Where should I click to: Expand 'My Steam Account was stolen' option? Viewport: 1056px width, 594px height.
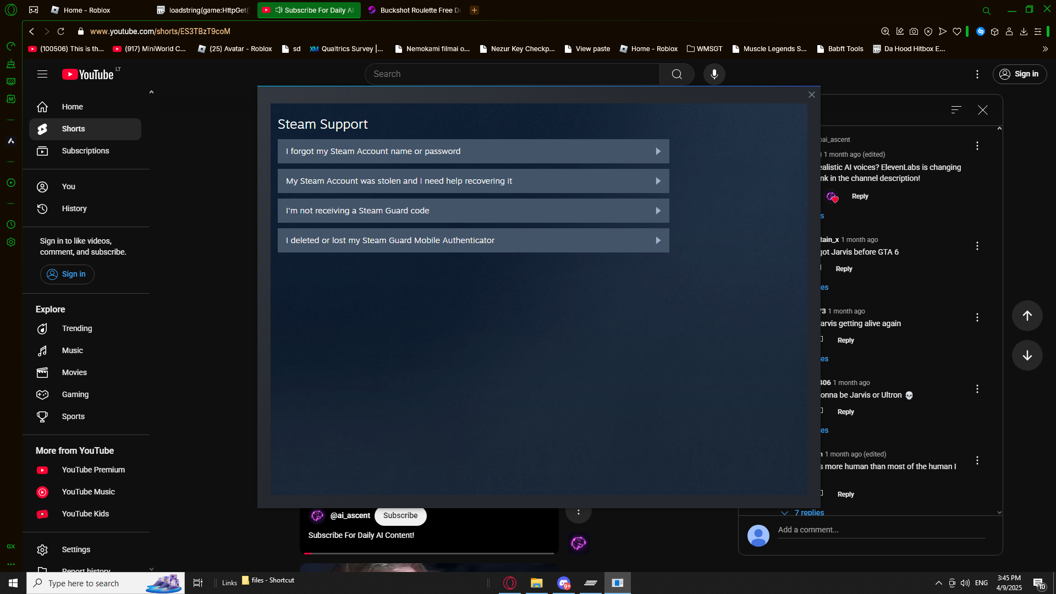pyautogui.click(x=474, y=181)
